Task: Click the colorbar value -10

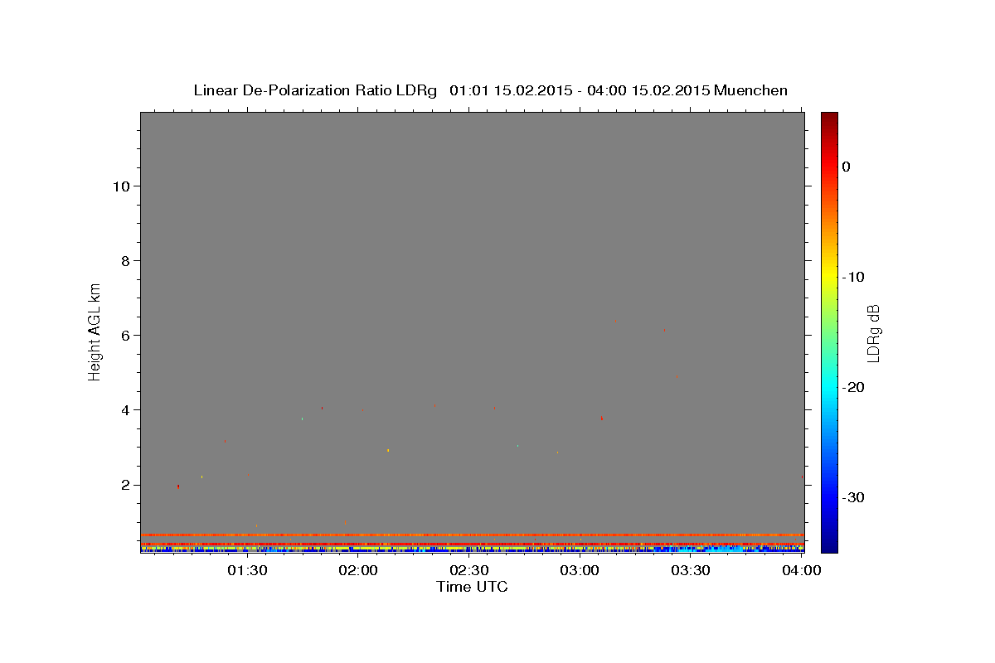Action: 854,277
